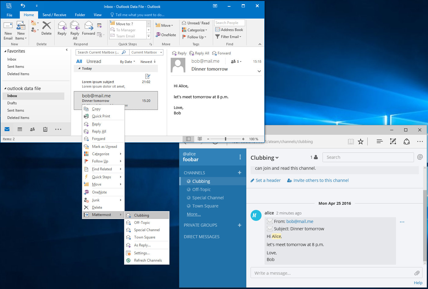Click the Tell me what you want field
The image size is (428, 289).
[x=137, y=15]
